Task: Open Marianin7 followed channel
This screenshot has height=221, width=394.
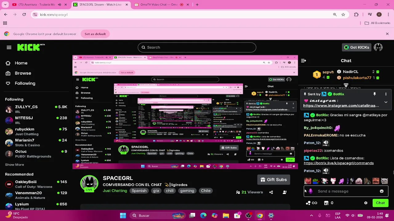Action: [36, 143]
